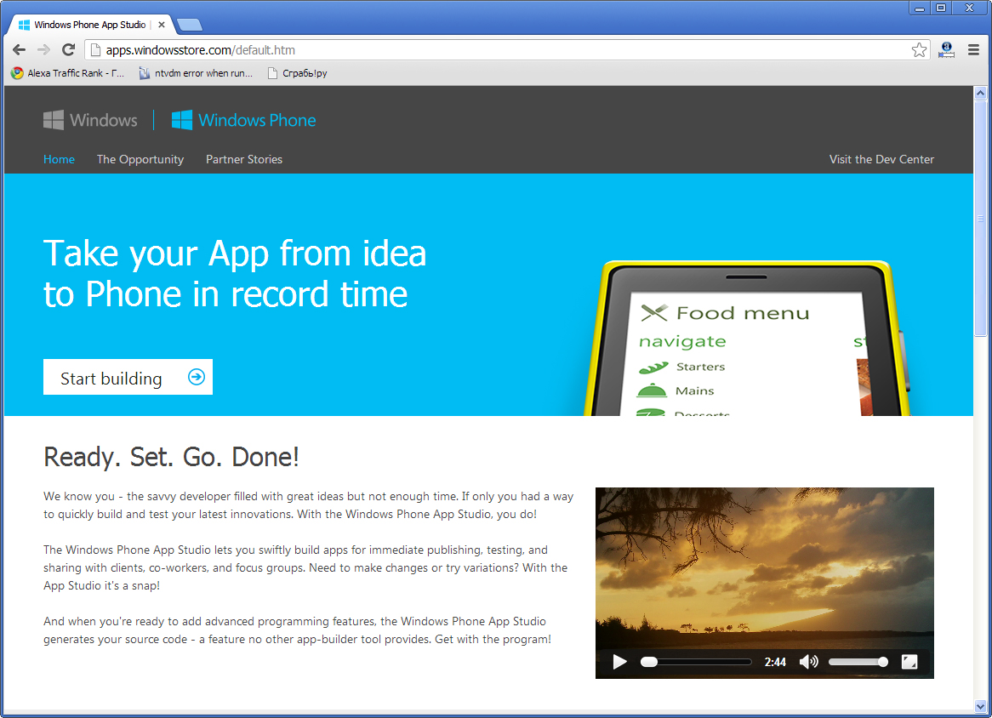Open Partner Stories navigation item
The image size is (992, 718).
point(244,159)
